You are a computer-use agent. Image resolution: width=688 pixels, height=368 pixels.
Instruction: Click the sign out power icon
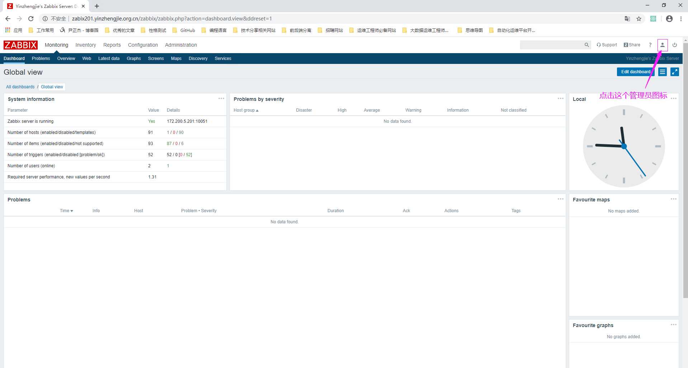(x=675, y=45)
